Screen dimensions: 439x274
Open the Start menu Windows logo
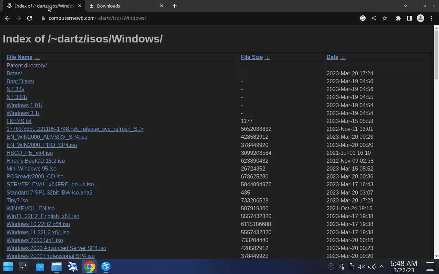[8, 266]
